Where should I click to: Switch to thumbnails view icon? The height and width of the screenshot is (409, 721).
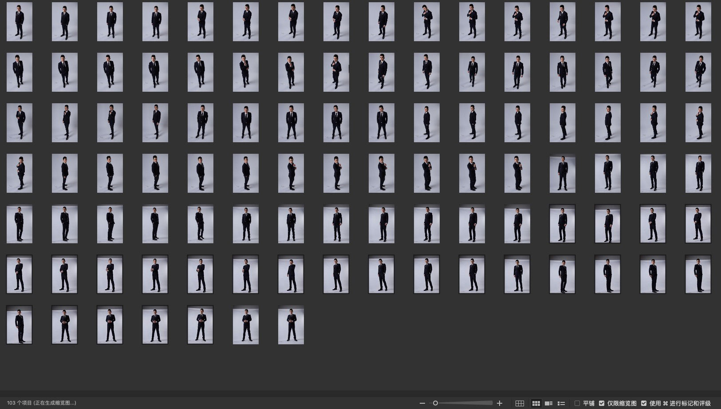tap(536, 403)
